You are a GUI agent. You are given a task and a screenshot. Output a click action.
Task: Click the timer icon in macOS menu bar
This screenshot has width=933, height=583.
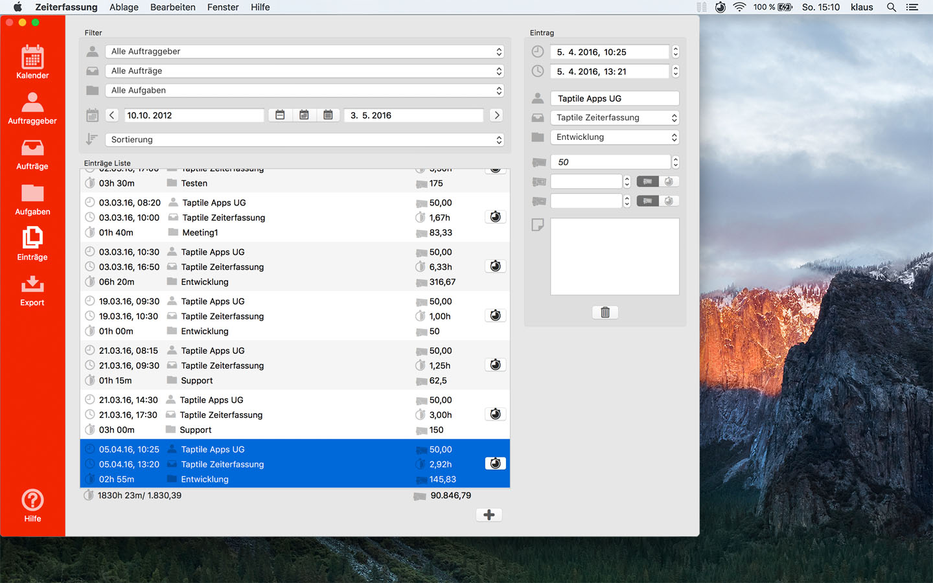click(x=720, y=7)
